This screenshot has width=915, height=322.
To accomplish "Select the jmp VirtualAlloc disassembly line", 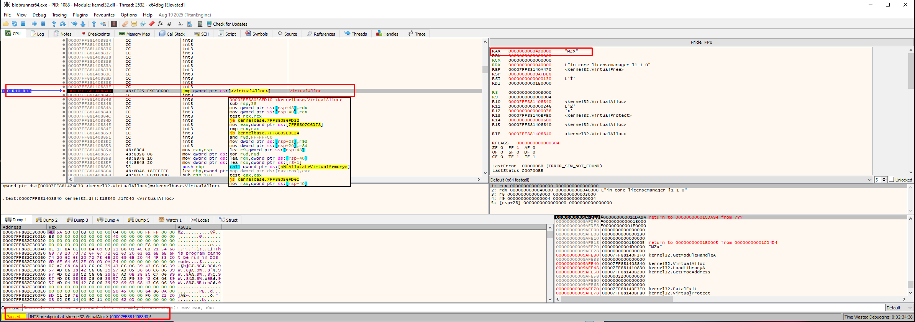I will click(274, 91).
